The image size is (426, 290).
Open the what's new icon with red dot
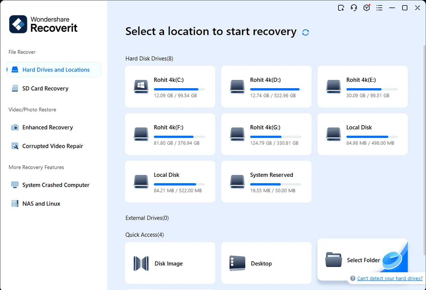click(366, 8)
